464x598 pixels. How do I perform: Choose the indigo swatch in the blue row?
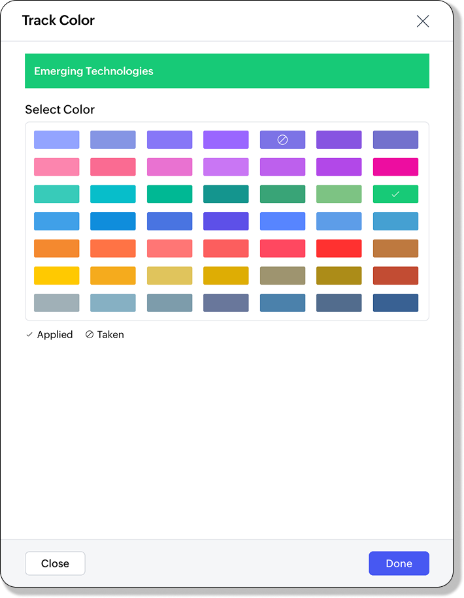225,221
